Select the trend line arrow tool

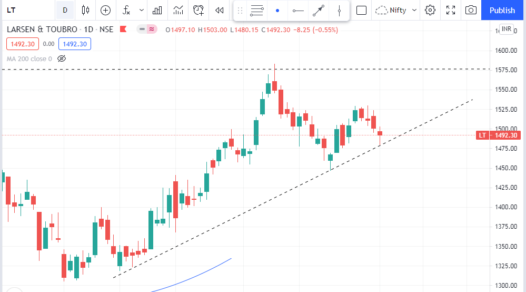point(319,11)
